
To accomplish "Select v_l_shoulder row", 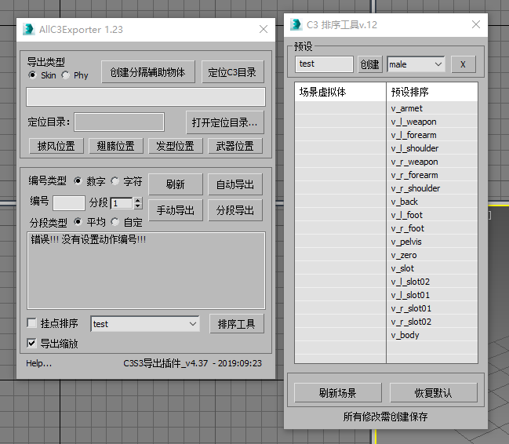I will [x=431, y=148].
